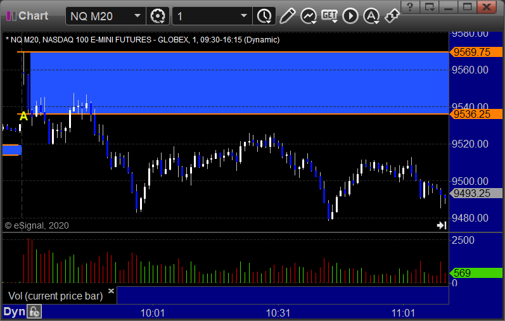Click 'Vol (current price bar)' label
505x321 pixels.
(x=55, y=296)
